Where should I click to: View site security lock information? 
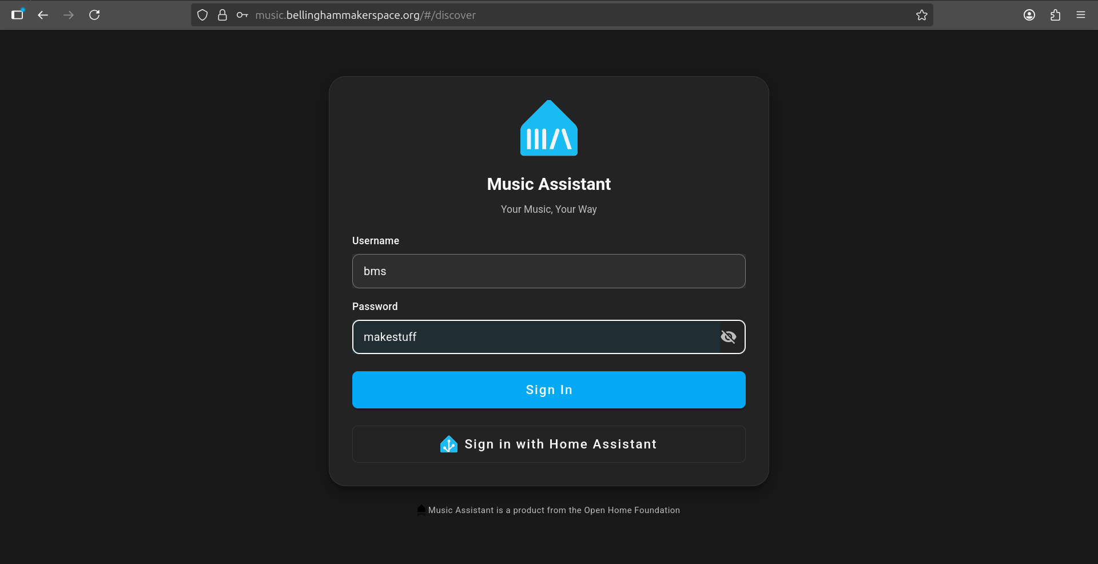click(x=222, y=15)
